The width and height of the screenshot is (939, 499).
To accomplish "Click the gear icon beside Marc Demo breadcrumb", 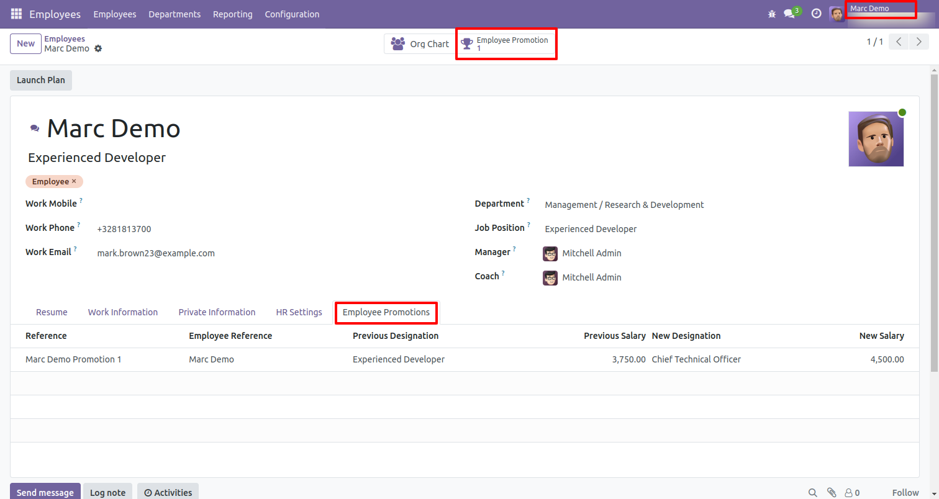I will [x=98, y=48].
